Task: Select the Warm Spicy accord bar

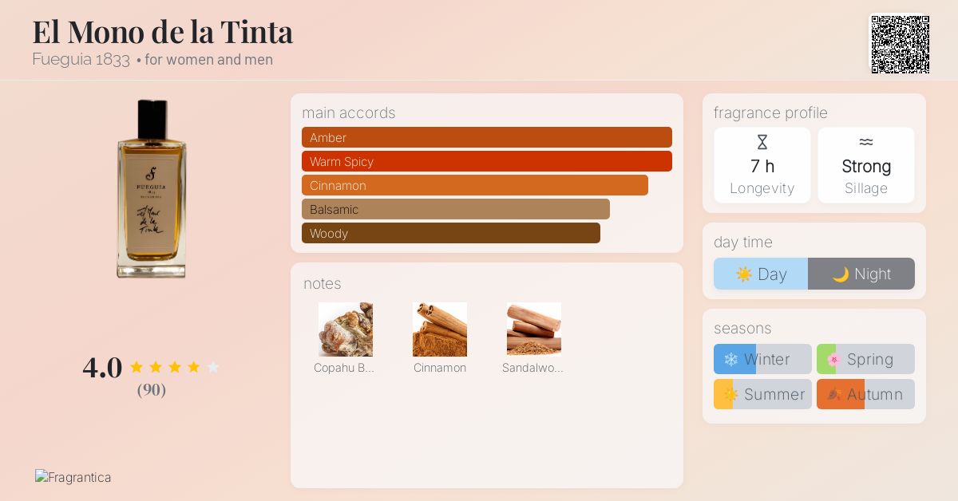Action: [x=487, y=161]
